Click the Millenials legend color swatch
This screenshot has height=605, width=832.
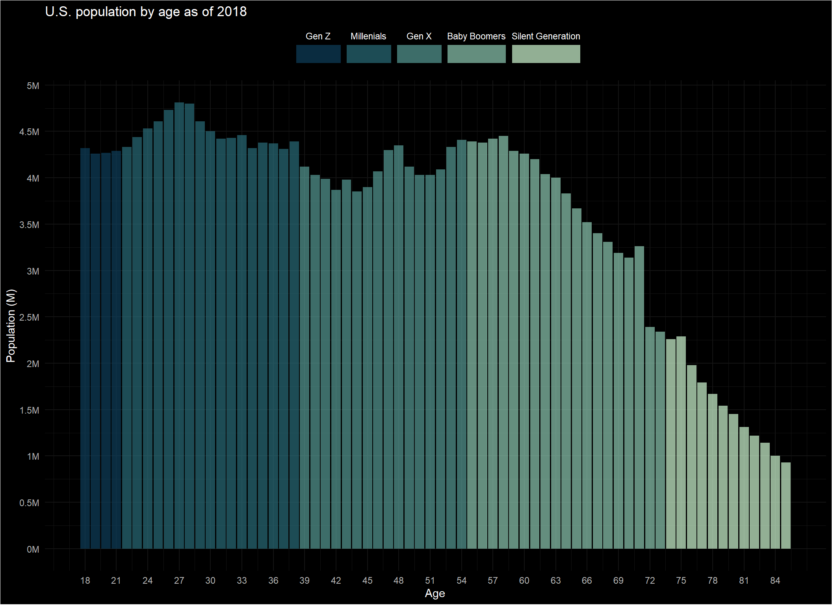click(x=369, y=54)
